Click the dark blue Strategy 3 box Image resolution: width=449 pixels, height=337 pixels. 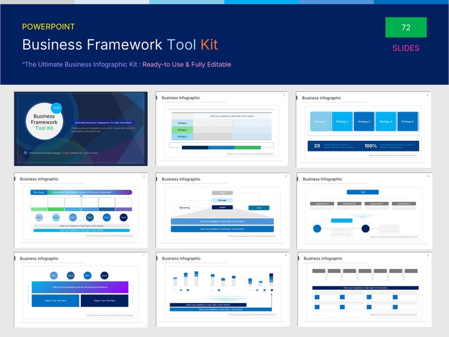(x=364, y=122)
